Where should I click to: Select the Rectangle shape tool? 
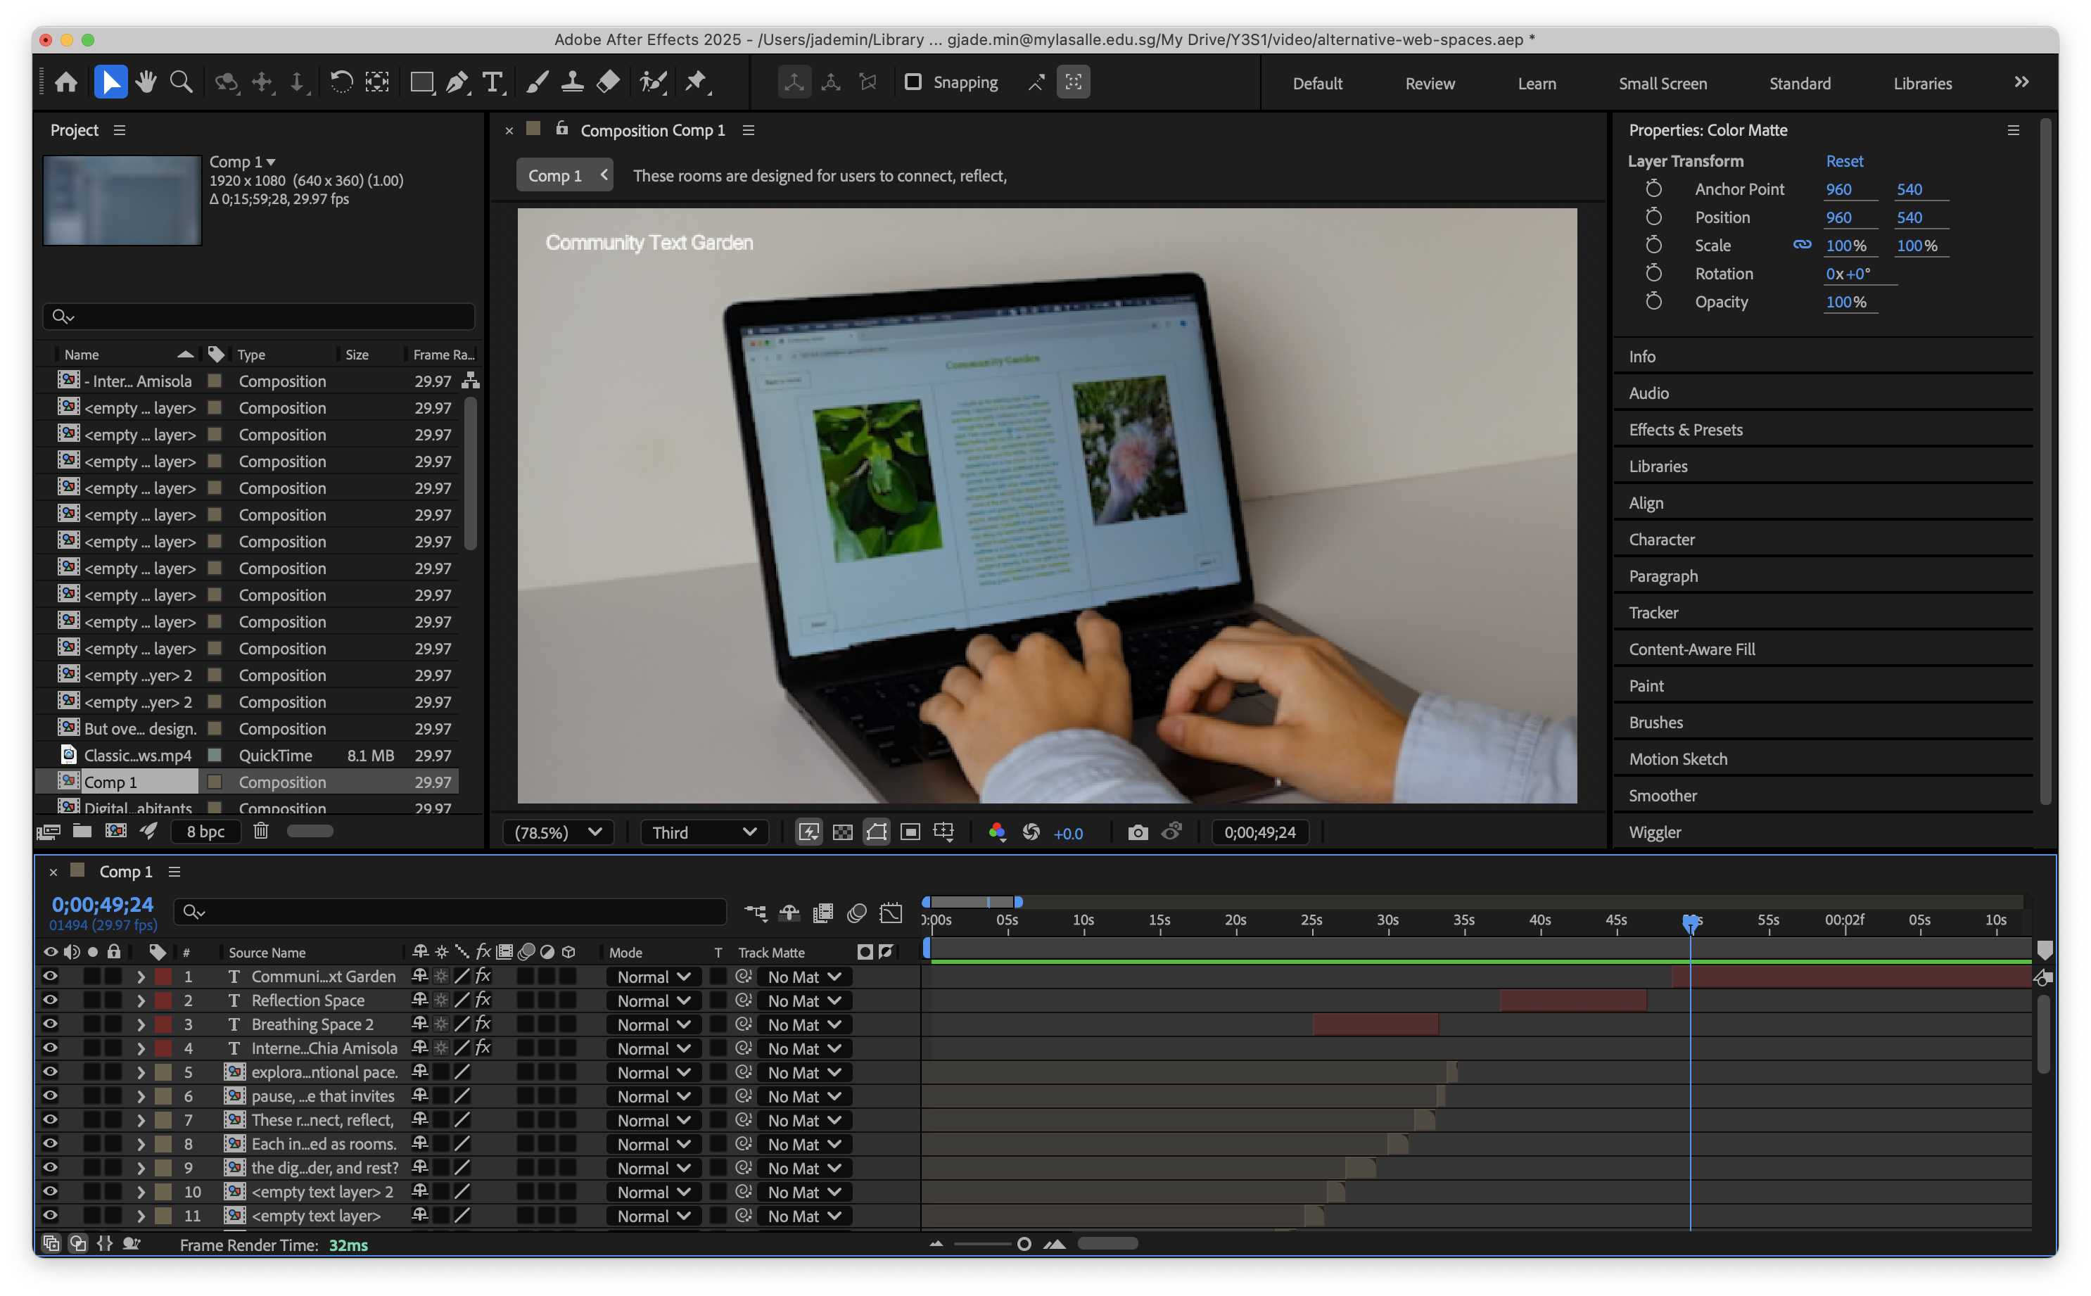421,82
